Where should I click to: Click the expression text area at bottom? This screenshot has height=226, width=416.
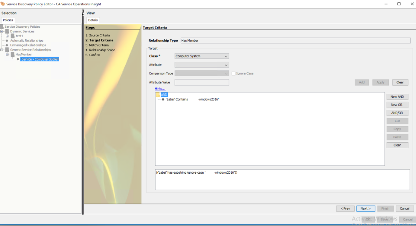point(282,180)
